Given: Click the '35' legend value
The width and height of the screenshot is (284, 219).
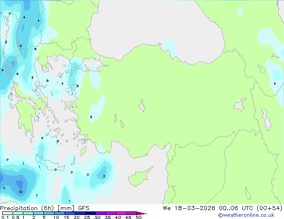Looking at the screenshot, I should (108, 217).
